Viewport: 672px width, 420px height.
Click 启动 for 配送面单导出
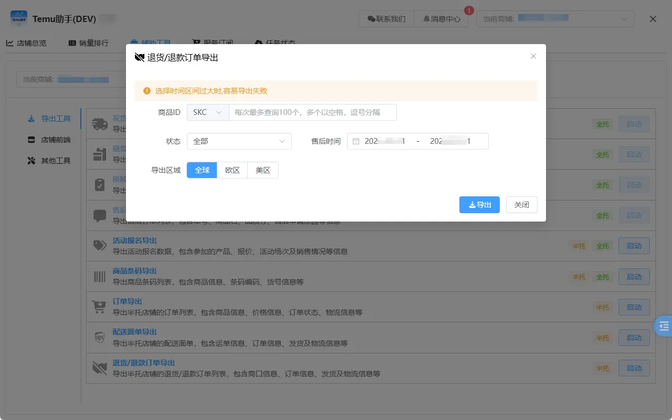point(634,338)
